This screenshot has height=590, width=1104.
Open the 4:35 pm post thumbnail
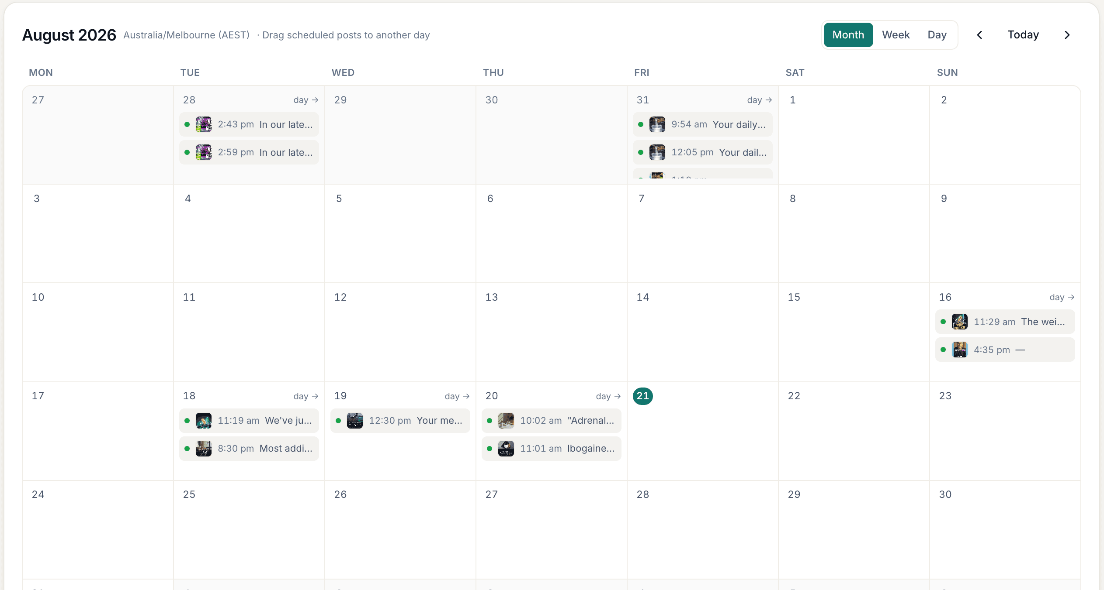[x=959, y=350]
